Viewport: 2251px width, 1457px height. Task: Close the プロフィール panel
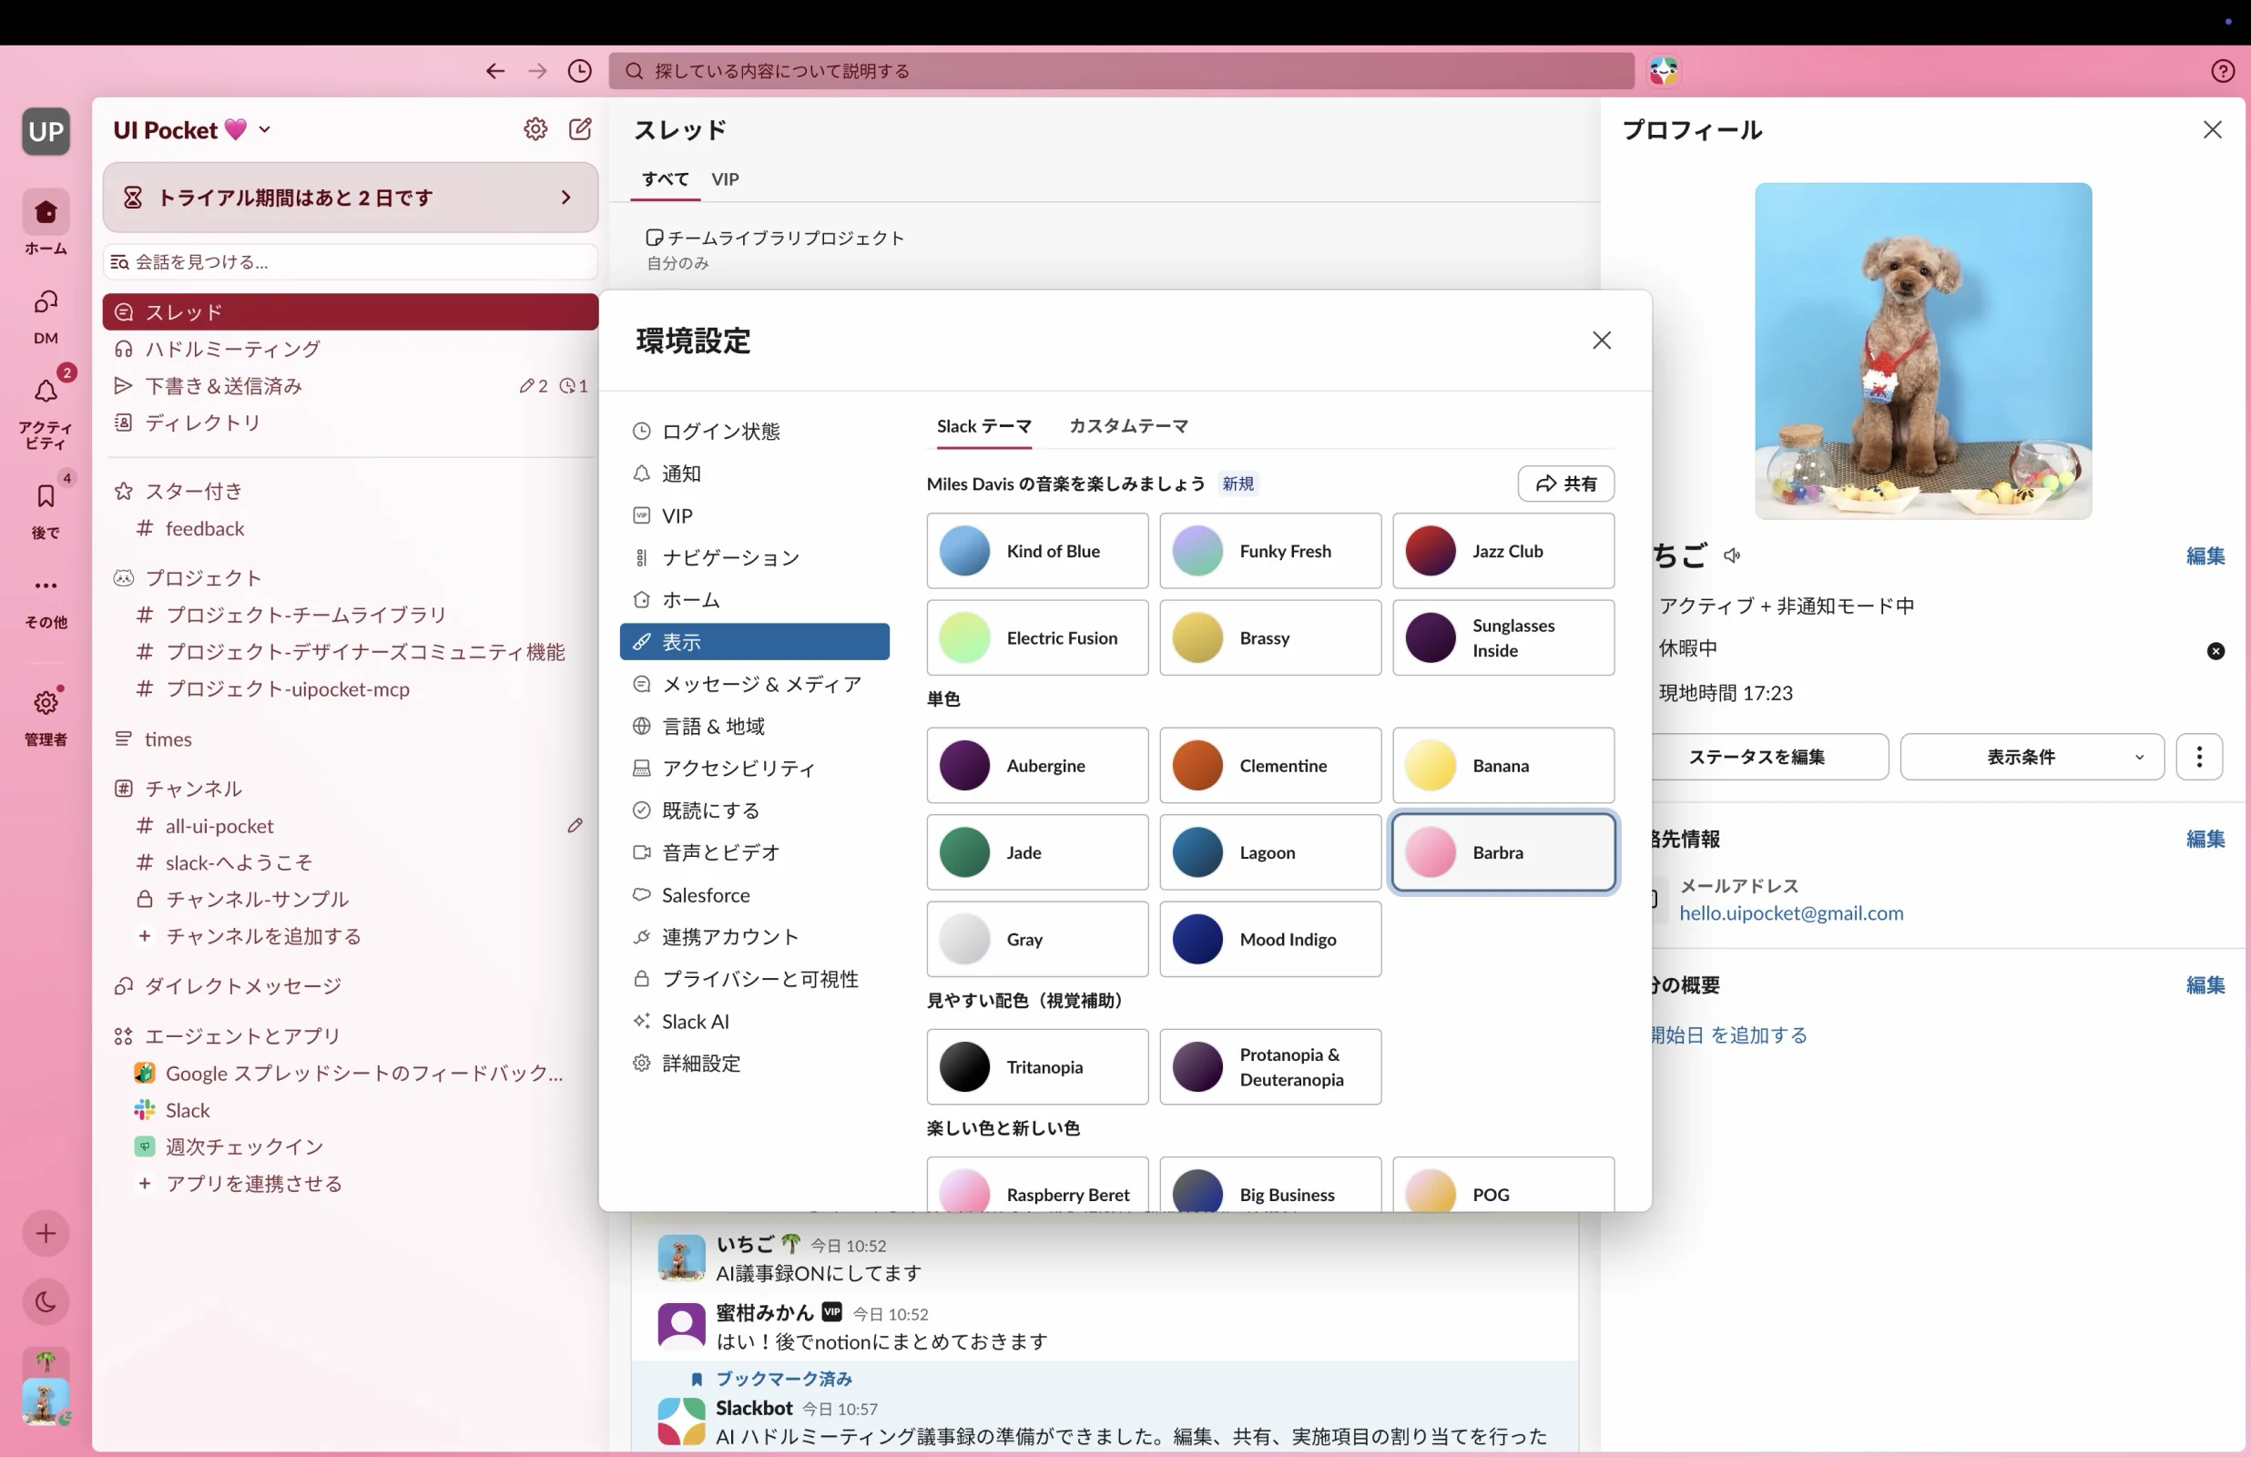[2212, 129]
